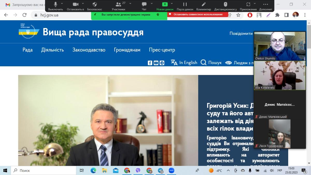The height and width of the screenshot is (175, 311).
Task: Open the site's Telegram channel icon
Action: [x=162, y=63]
